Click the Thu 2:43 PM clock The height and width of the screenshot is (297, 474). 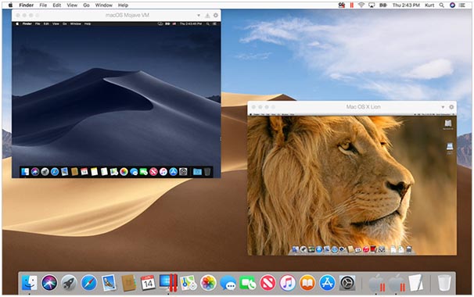click(x=406, y=5)
